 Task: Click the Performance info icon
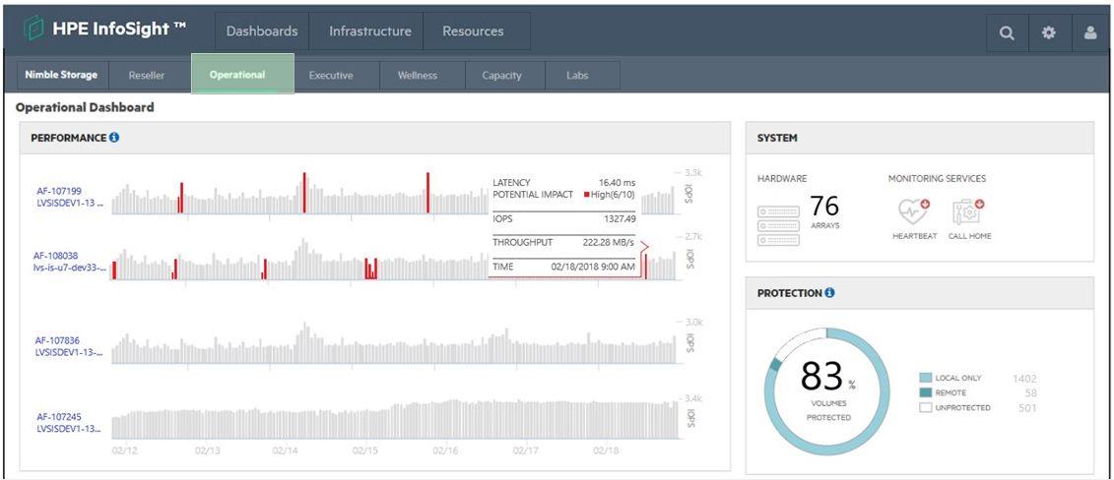113,138
